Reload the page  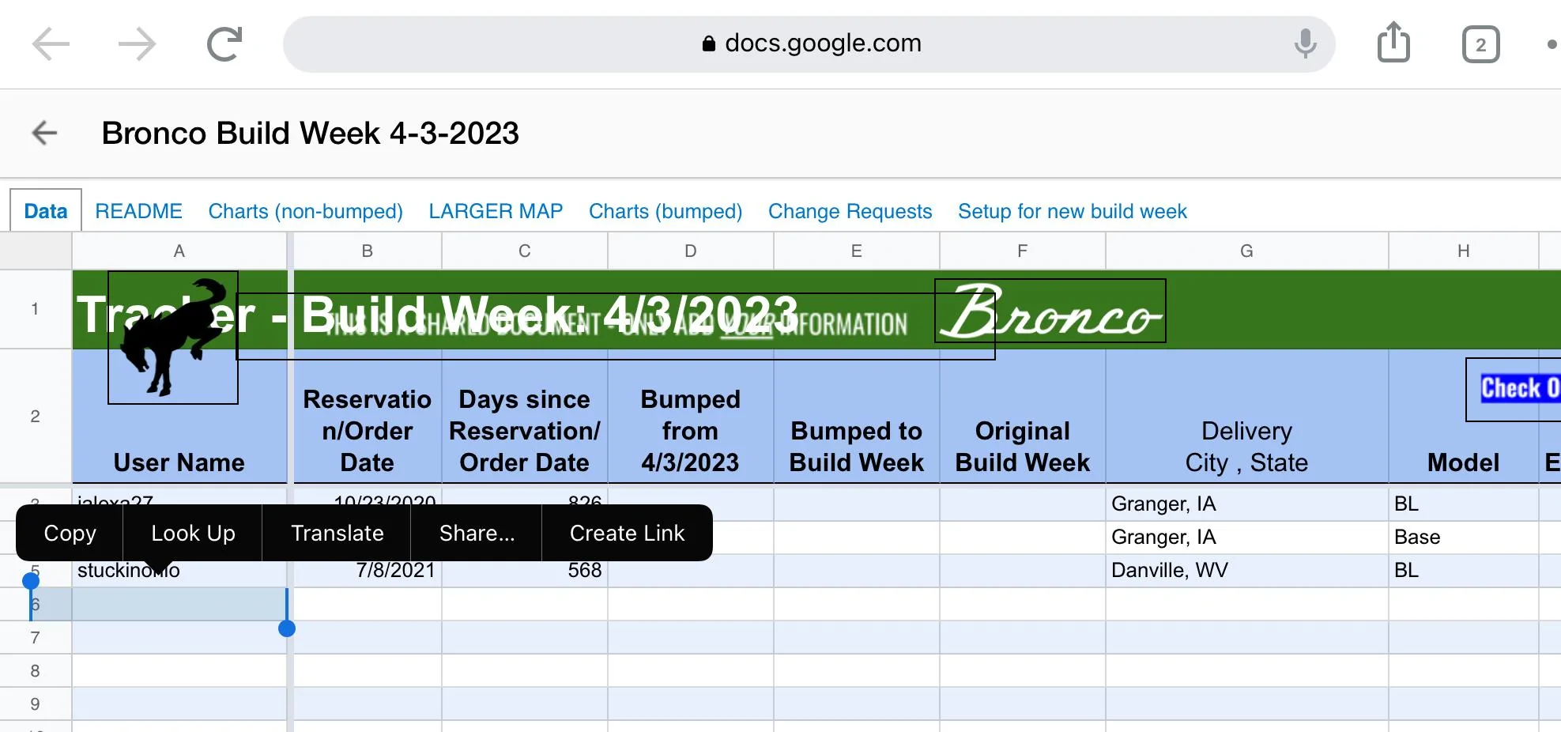tap(224, 44)
